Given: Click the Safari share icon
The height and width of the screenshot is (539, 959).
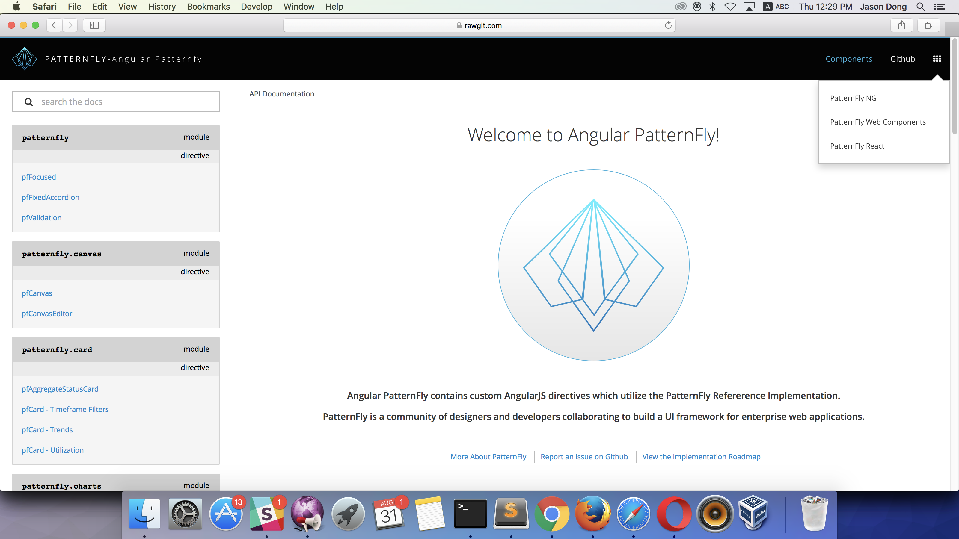Looking at the screenshot, I should point(901,25).
